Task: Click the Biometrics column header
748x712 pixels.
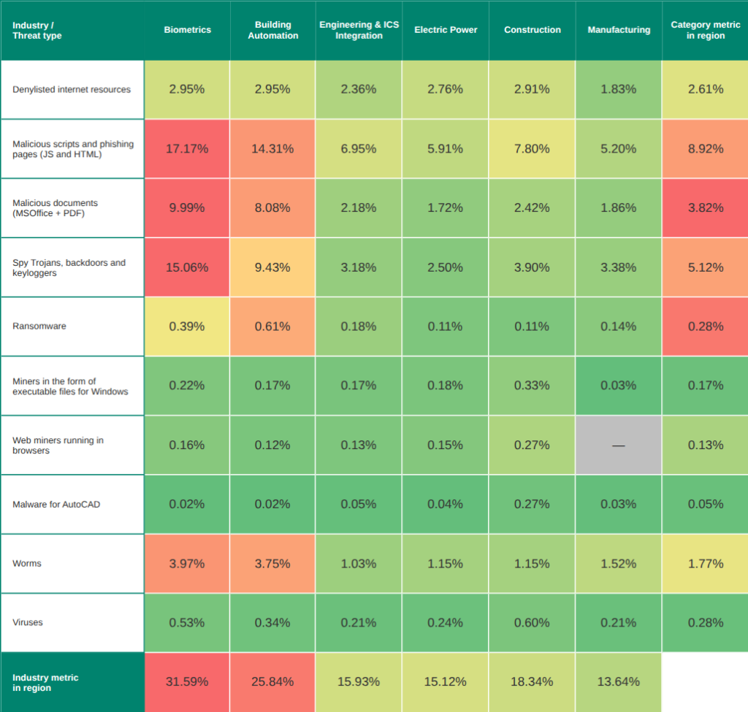Action: pyautogui.click(x=187, y=30)
